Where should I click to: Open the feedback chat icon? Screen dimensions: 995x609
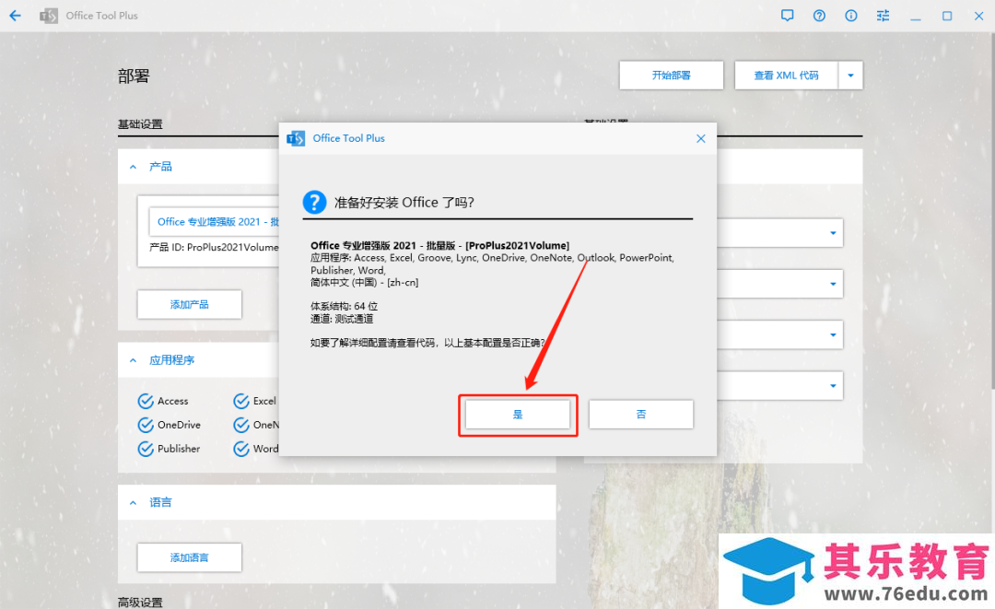788,16
